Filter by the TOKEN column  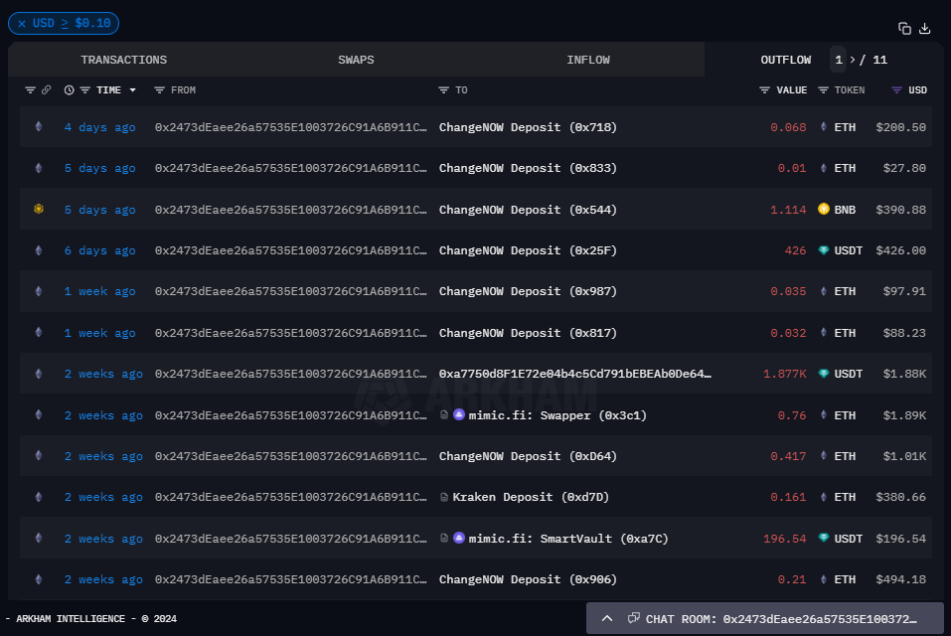(823, 90)
